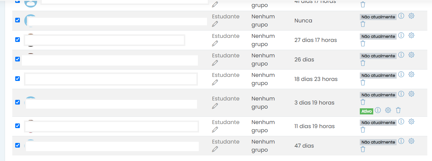Screen dimensions: 432x161
Task: Click the user avatar in the Nunca row
Action: pos(30,20)
